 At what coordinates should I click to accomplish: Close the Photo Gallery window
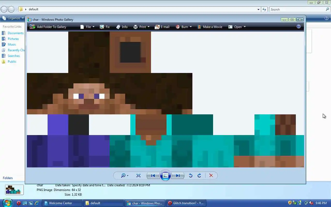coord(300,20)
